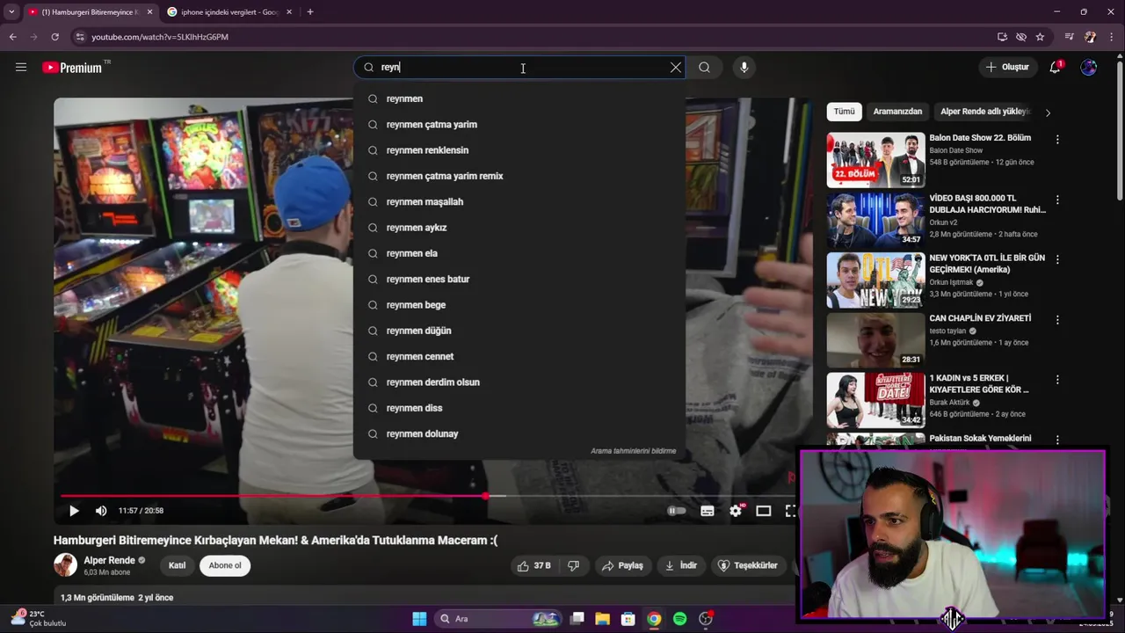The width and height of the screenshot is (1125, 633).
Task: Open options for NEW YORK'TA 0TL video
Action: 1057,259
